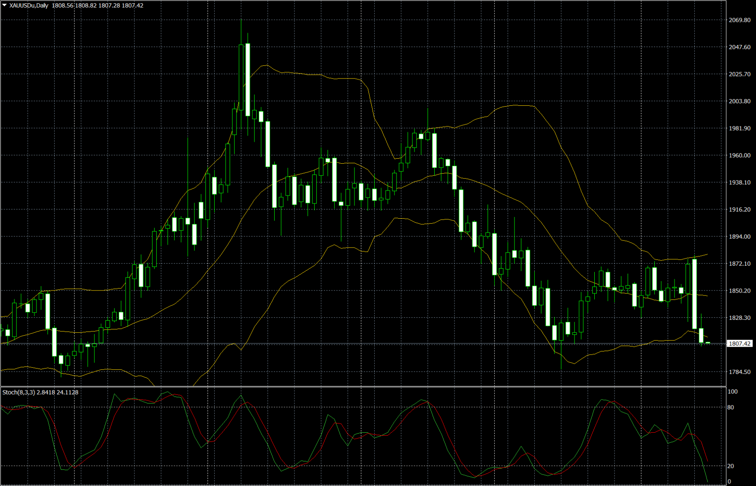Click the current price label 1807.42
Screen dimensions: 756x486
pos(739,344)
